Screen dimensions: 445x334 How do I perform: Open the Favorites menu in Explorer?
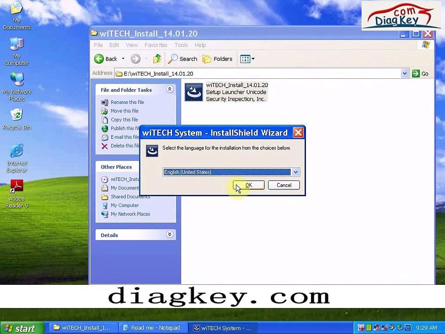tap(156, 45)
